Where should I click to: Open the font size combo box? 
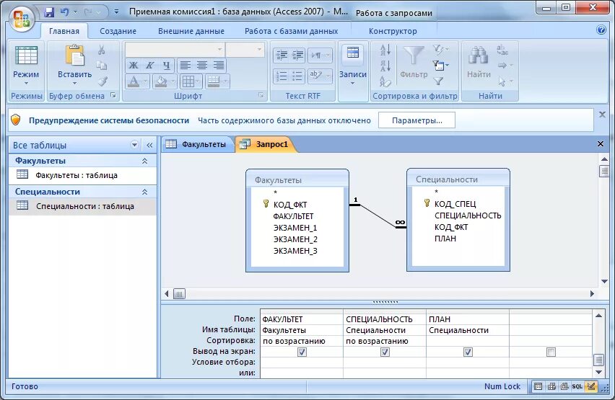tap(245, 50)
